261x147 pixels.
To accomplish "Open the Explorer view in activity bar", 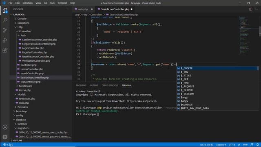I will click(x=5, y=11).
